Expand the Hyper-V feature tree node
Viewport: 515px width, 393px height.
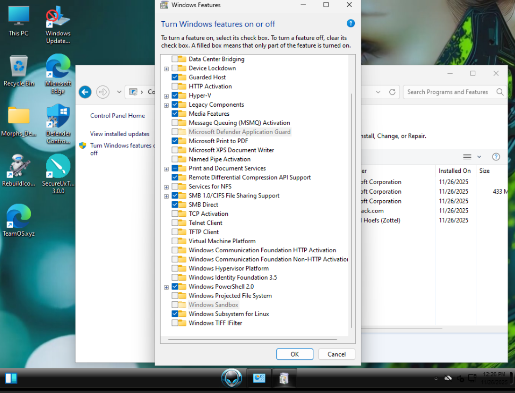click(166, 96)
